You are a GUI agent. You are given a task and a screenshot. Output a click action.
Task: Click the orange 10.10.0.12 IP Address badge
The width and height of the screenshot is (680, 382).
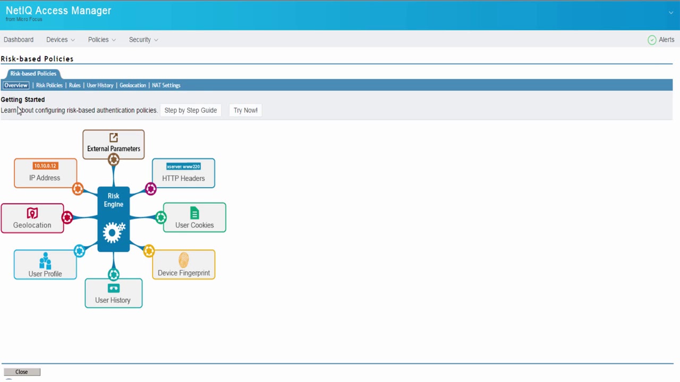point(45,166)
